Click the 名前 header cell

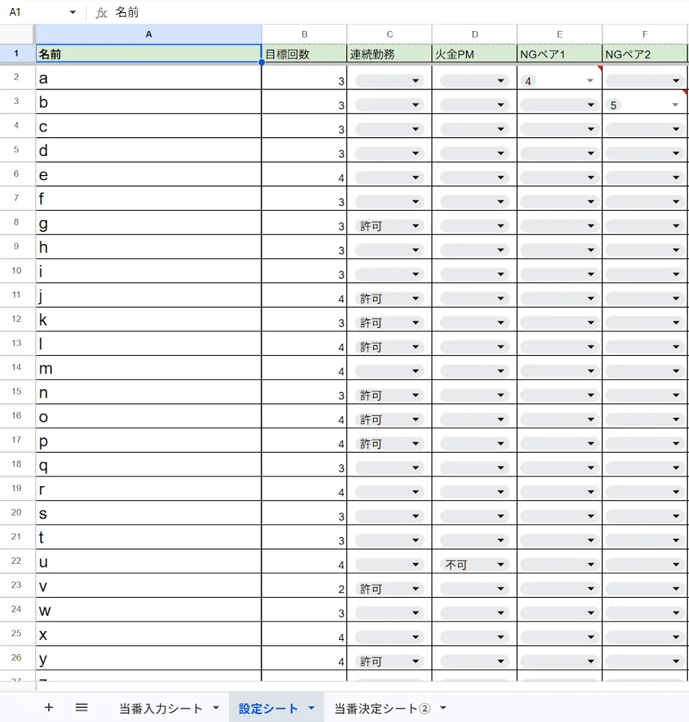tap(149, 53)
